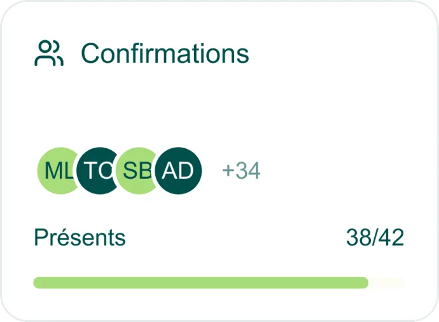Expand the hidden attendee list via +34

[x=241, y=171]
